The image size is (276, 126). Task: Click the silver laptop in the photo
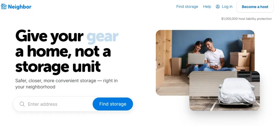point(196,59)
